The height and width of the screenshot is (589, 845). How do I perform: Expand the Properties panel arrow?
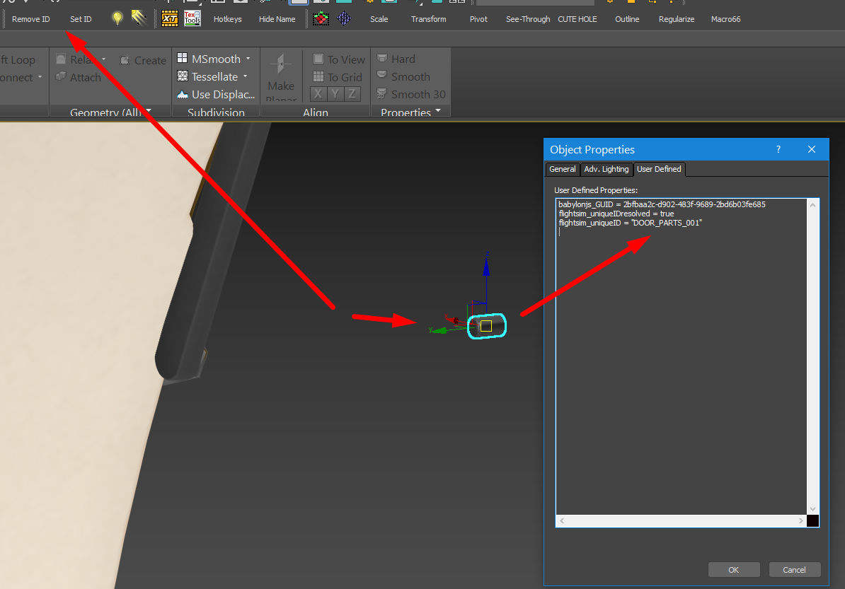coord(438,110)
